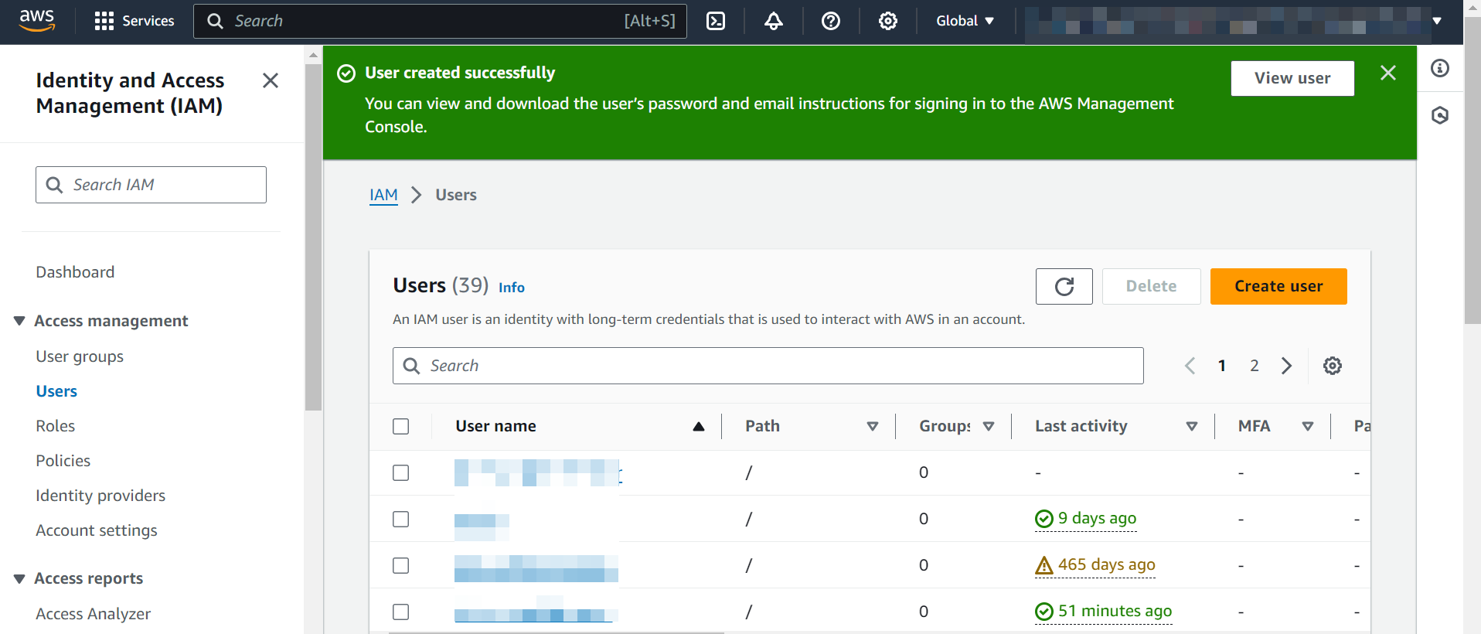This screenshot has width=1481, height=634.
Task: Open the help question mark icon
Action: [831, 21]
